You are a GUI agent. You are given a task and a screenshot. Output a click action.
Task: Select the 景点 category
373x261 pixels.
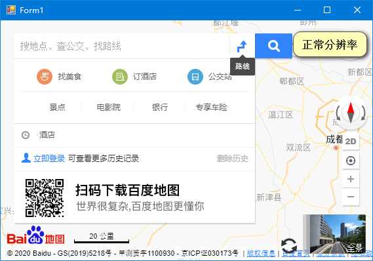pyautogui.click(x=57, y=108)
